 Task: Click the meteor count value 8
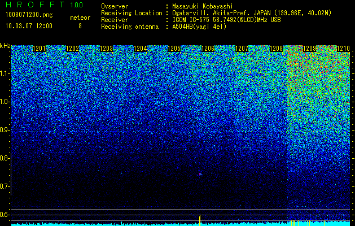tap(80, 26)
